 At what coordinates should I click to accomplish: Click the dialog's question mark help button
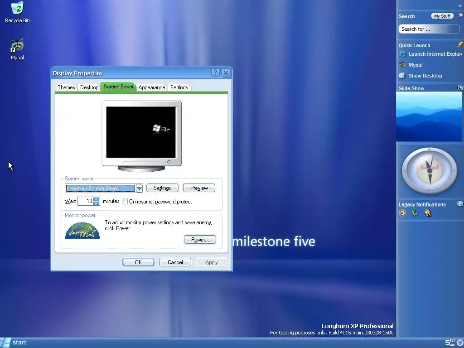[x=215, y=73]
